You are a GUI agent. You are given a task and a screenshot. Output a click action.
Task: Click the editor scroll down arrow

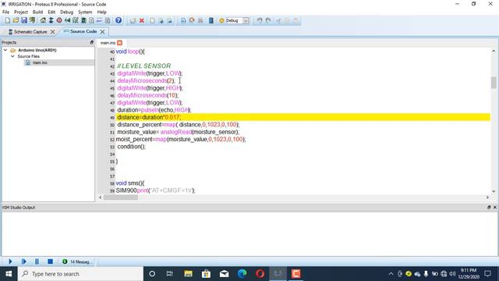[494, 191]
